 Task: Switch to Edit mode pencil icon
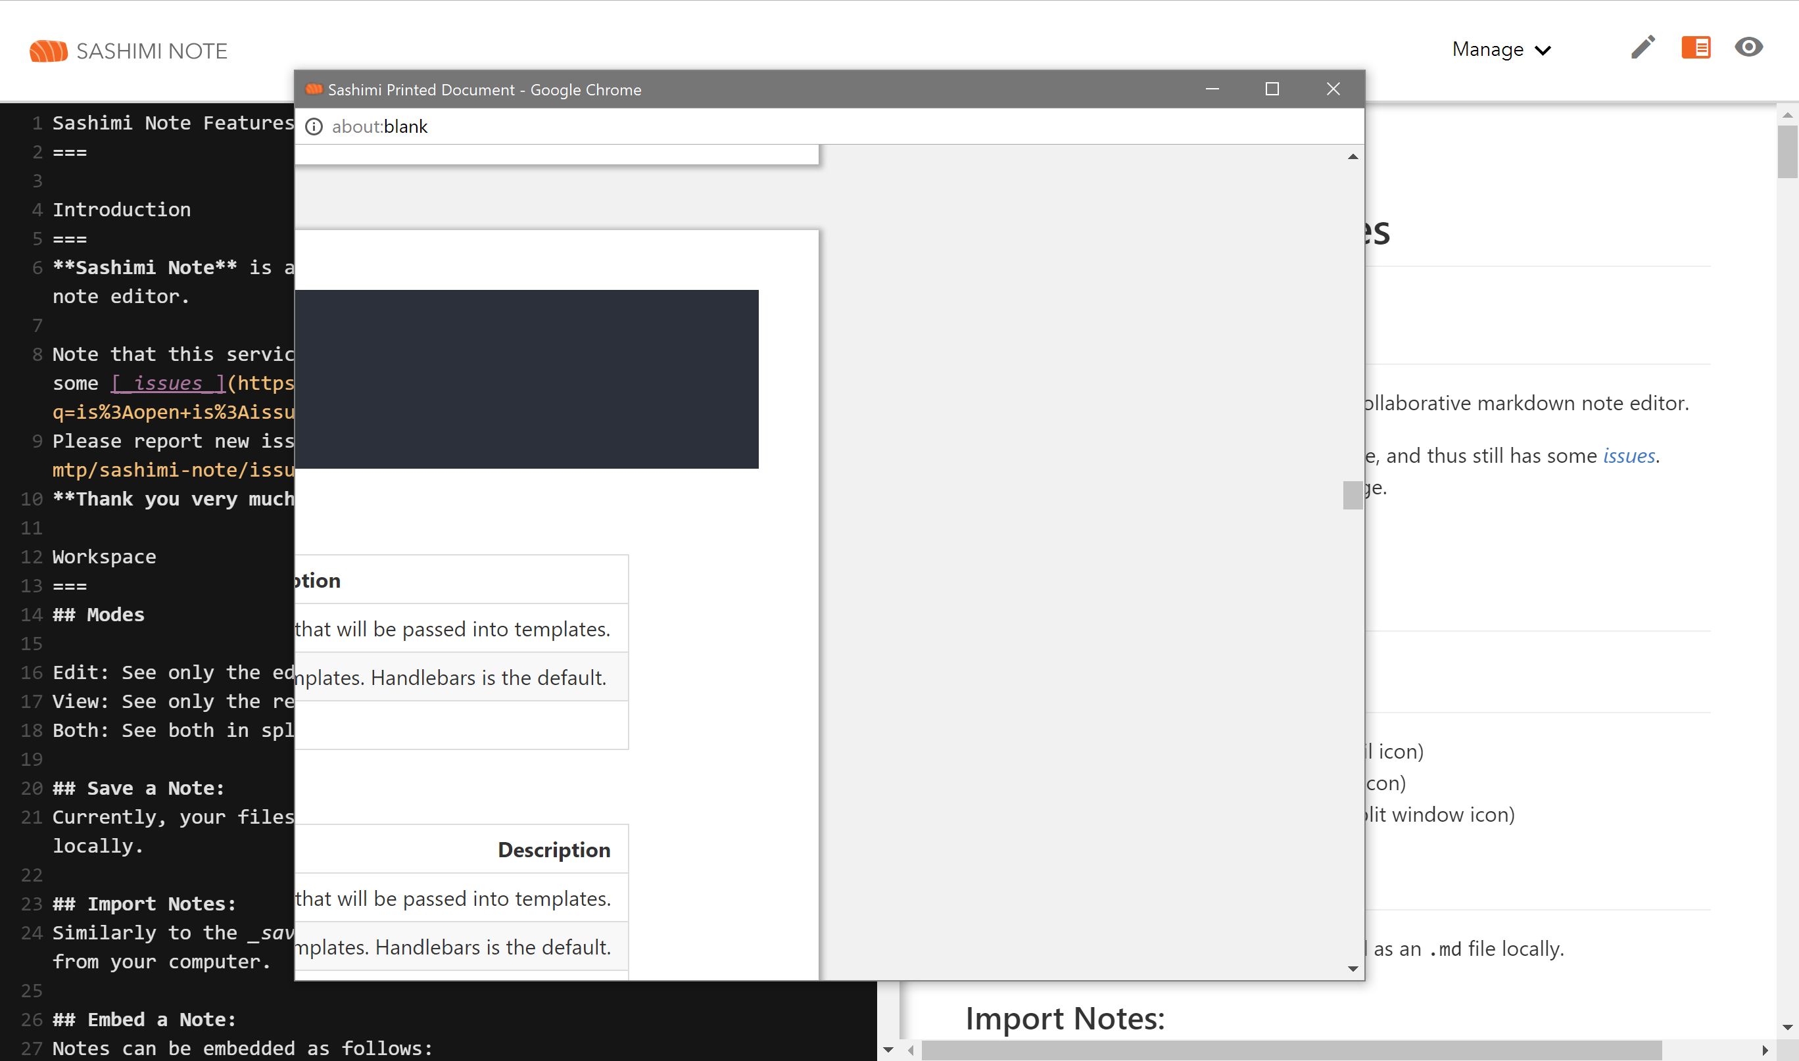(x=1643, y=48)
